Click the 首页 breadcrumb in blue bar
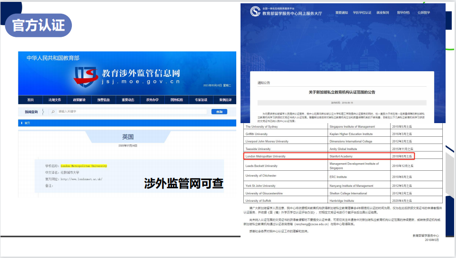The width and height of the screenshot is (456, 258). click(27, 123)
